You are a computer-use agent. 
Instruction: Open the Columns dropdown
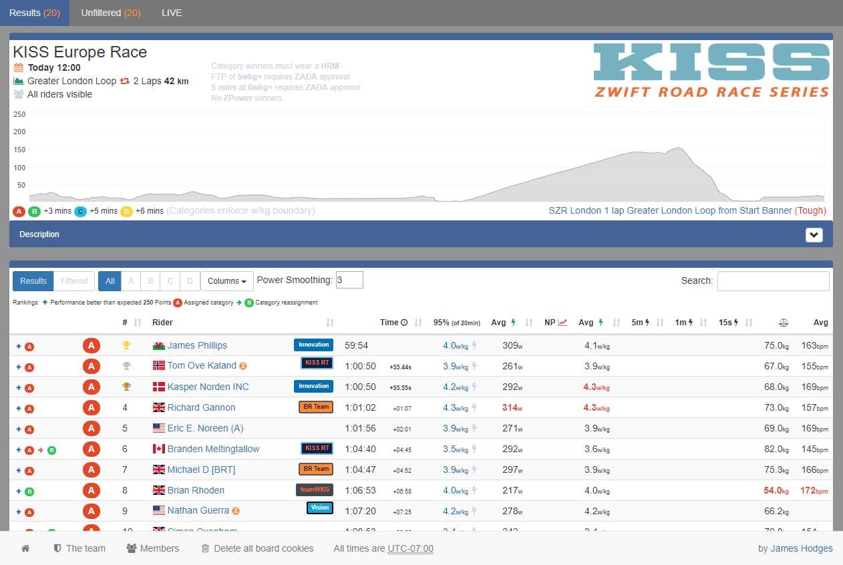click(x=226, y=281)
